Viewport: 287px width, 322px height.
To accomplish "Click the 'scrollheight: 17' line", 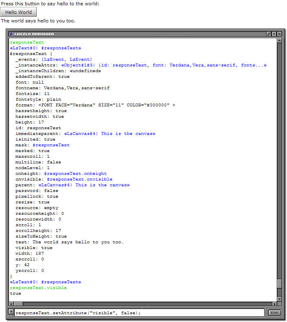I will coord(38,231).
